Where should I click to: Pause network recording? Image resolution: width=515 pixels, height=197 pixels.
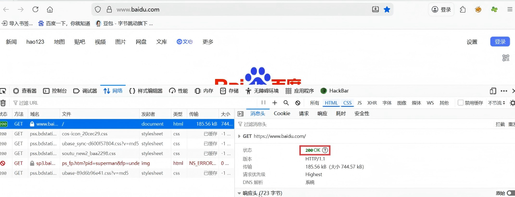263,103
